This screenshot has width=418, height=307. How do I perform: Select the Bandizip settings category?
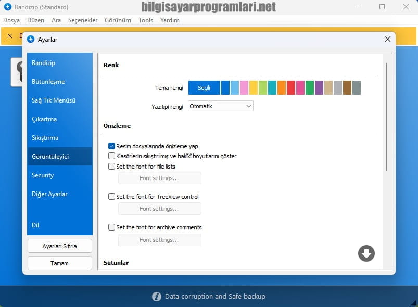(60, 63)
